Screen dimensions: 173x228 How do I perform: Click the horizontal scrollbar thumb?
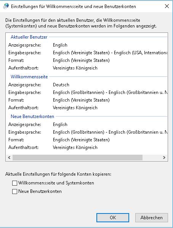click(x=77, y=157)
